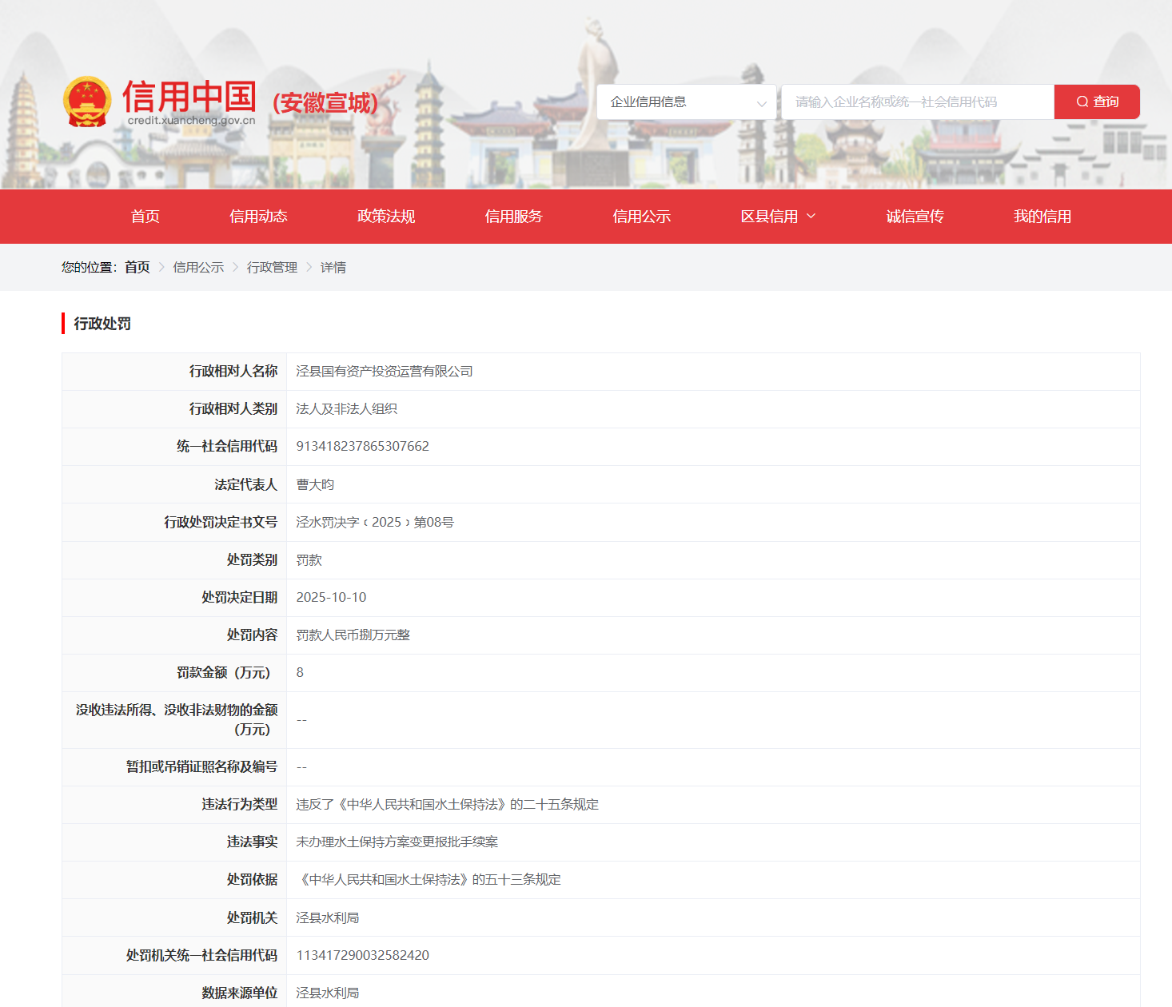This screenshot has width=1172, height=1007.
Task: Open the 诚信宣传 navigation item
Action: point(915,217)
